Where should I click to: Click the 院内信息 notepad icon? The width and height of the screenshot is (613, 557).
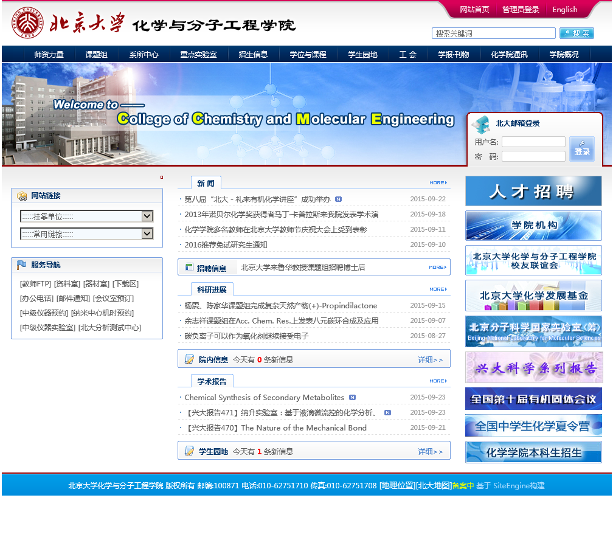tap(189, 359)
